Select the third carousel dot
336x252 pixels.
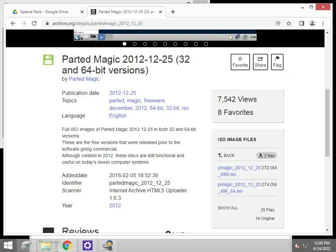(145, 44)
